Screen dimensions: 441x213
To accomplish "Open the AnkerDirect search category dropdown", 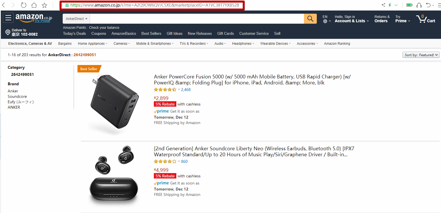I will coord(76,19).
